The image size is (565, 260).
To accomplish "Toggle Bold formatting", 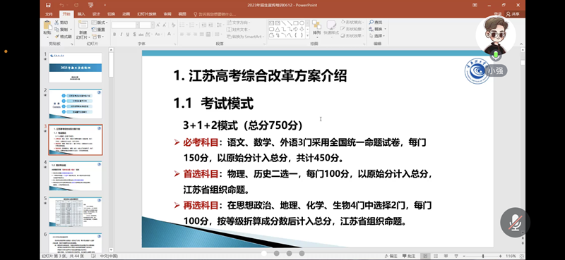I will point(114,35).
